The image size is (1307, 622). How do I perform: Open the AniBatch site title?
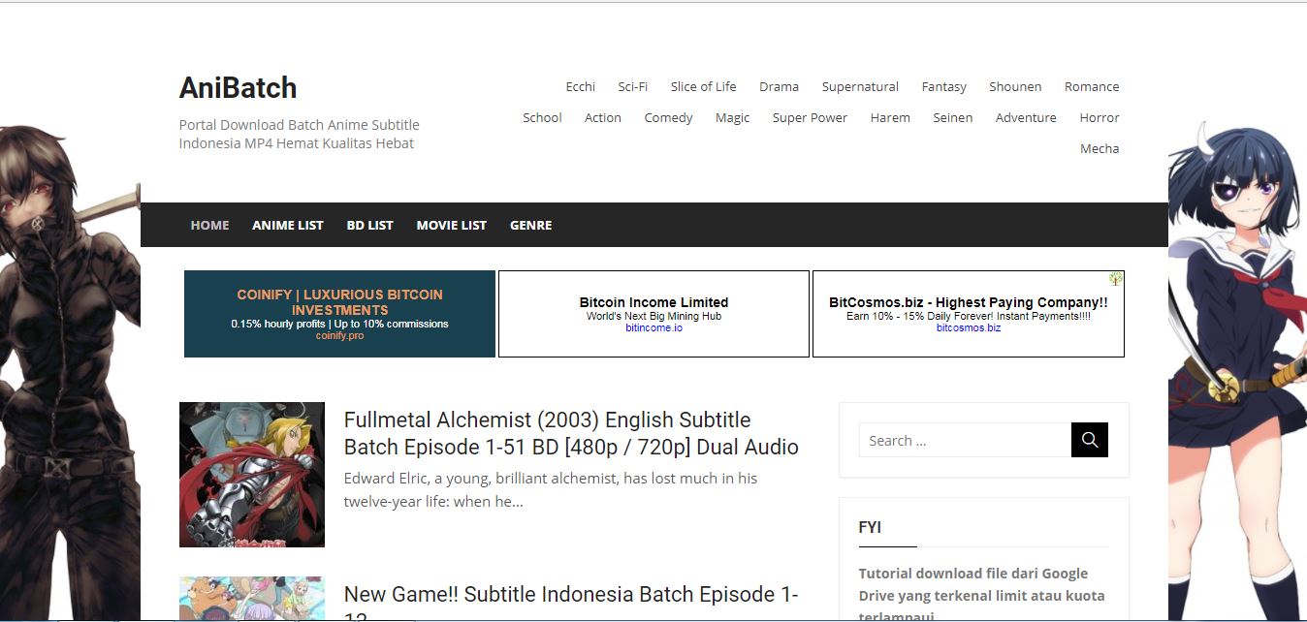(238, 87)
